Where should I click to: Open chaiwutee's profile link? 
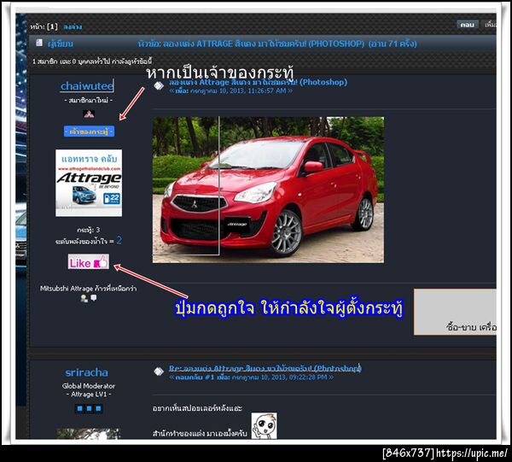click(x=87, y=86)
